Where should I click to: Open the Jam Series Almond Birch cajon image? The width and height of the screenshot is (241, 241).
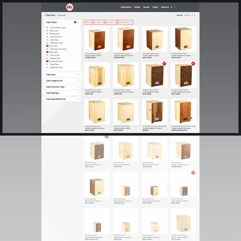point(183,148)
